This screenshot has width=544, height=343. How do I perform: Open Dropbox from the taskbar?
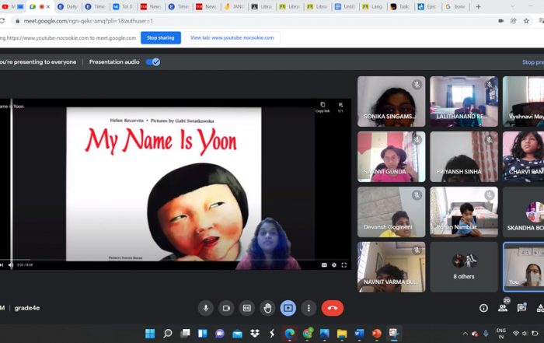click(255, 334)
